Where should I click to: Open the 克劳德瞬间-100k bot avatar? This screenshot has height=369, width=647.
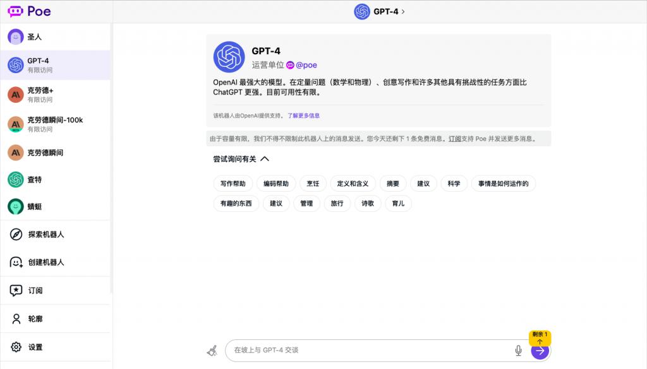point(16,124)
